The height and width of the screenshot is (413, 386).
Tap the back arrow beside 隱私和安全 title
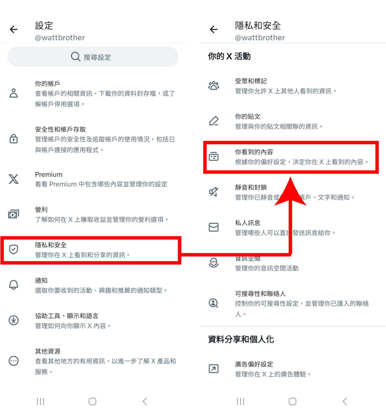214,29
